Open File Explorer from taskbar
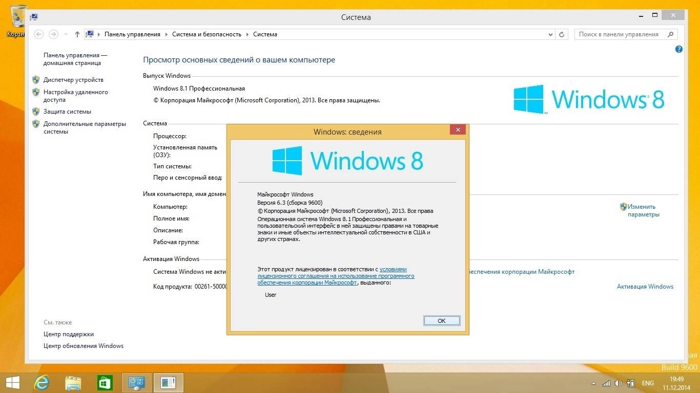Image resolution: width=700 pixels, height=393 pixels. point(73,383)
